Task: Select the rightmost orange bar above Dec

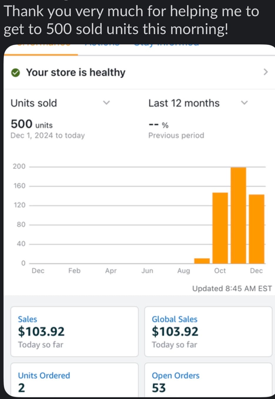Action: 256,229
